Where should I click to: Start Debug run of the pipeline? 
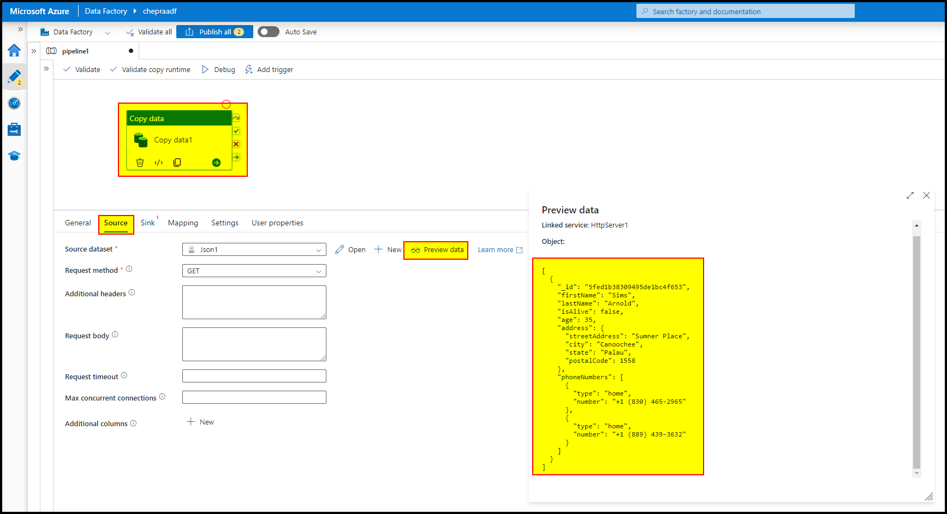[x=218, y=69]
